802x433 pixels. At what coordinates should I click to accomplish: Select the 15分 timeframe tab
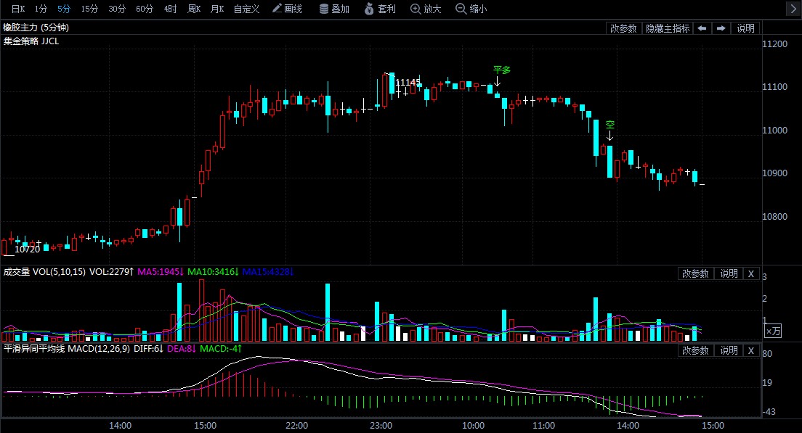[x=89, y=9]
